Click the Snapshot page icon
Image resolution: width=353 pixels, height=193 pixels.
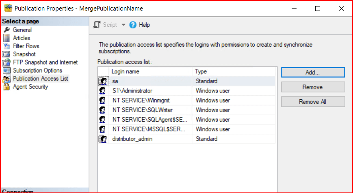click(x=6, y=54)
